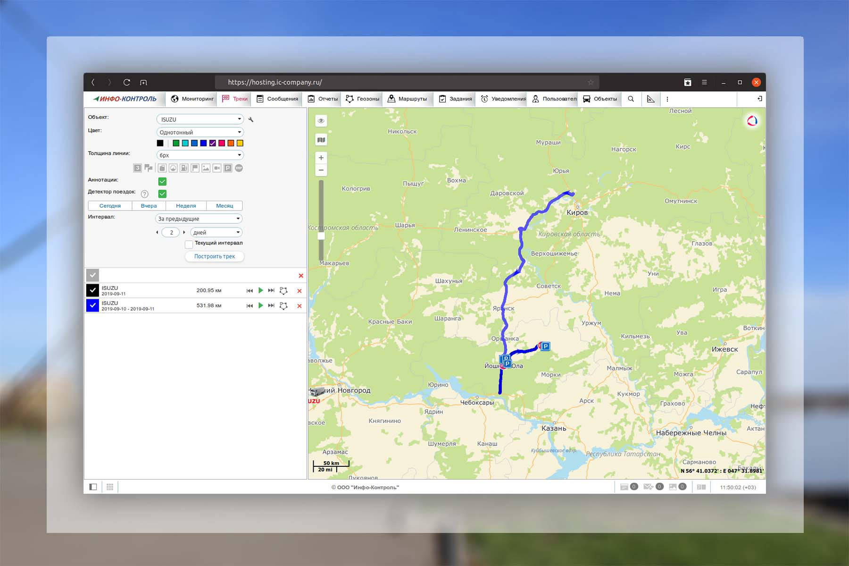Open the Интервал За предыдущие dropdown
This screenshot has width=849, height=566.
pos(199,219)
